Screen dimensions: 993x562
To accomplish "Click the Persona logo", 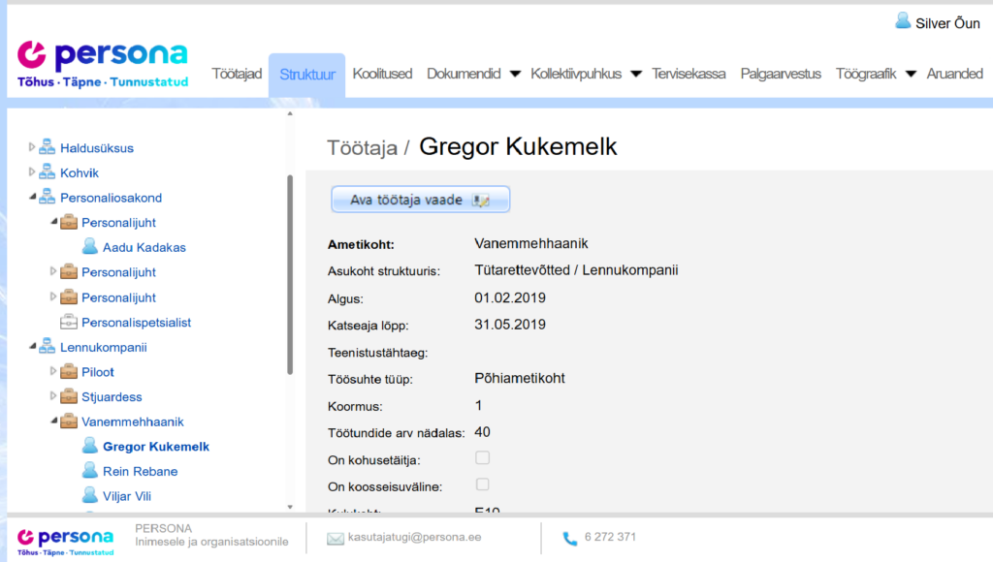I will point(102,58).
